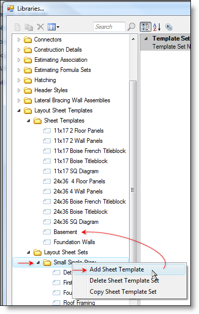Choose Add Sheet Template from context menu
This screenshot has width=199, height=314.
point(117,269)
